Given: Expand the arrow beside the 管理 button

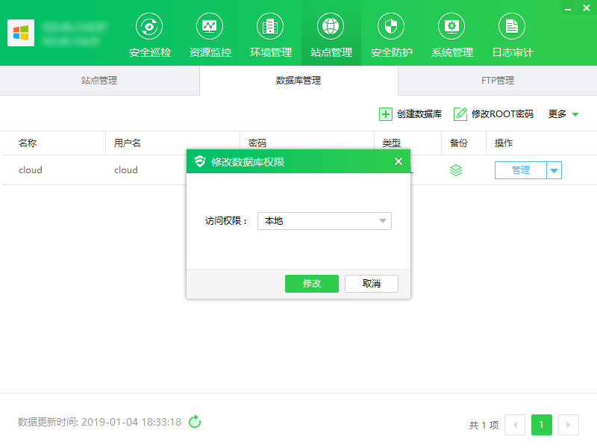Looking at the screenshot, I should [x=554, y=170].
